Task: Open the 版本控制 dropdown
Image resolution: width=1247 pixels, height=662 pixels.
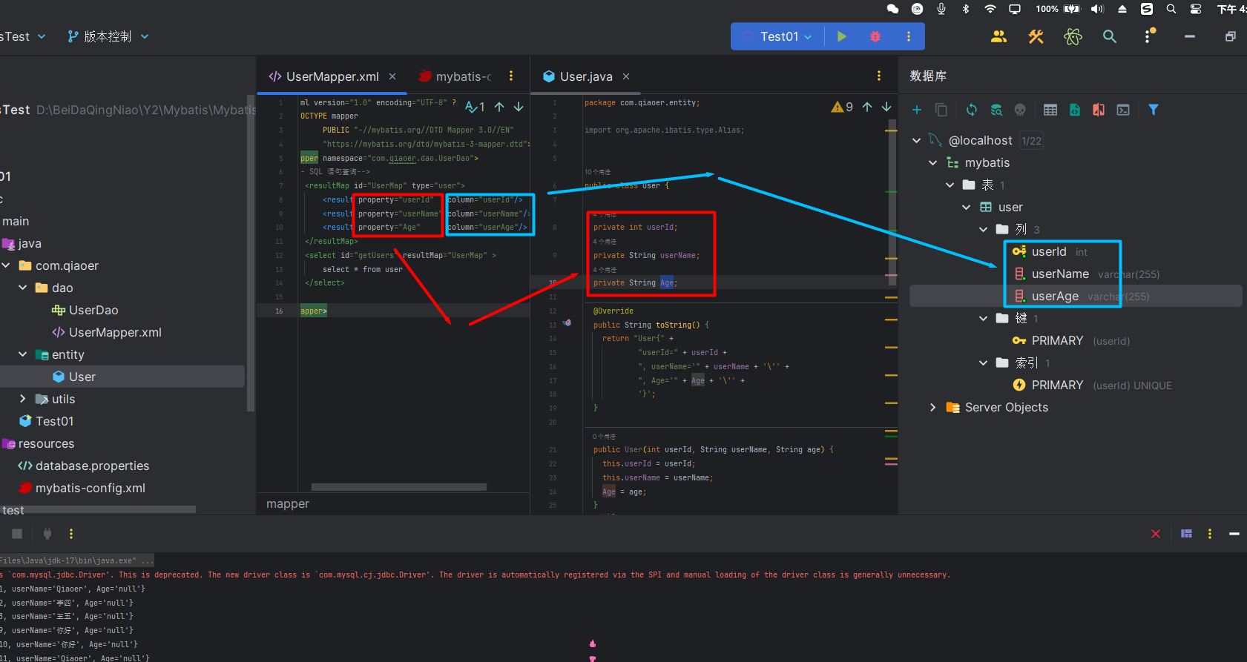Action: click(x=108, y=36)
